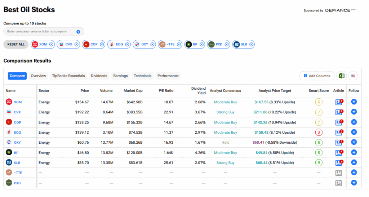This screenshot has height=197, width=369.
Task: Click the Excel export icon
Action: pyautogui.click(x=341, y=76)
